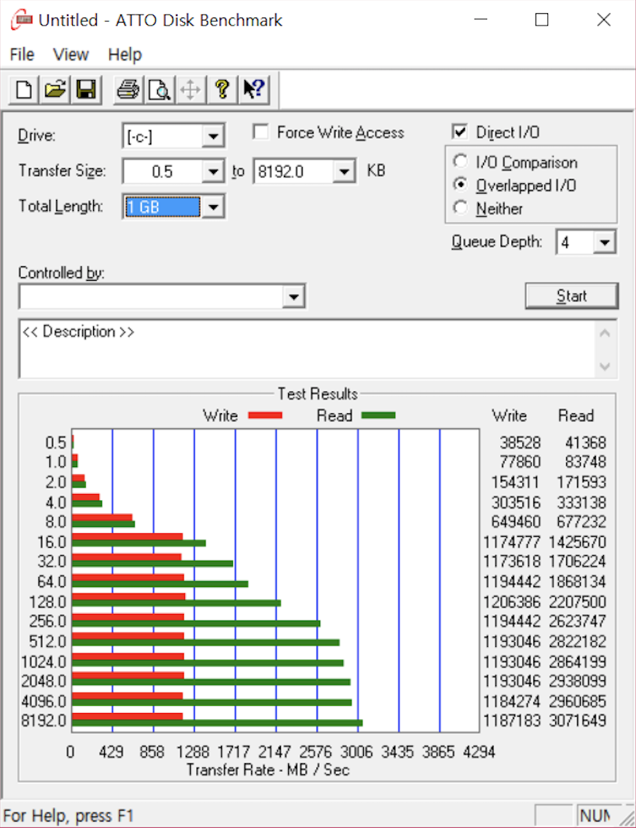This screenshot has height=828, width=636.
Task: Expand the Controlled by dropdown
Action: (294, 296)
